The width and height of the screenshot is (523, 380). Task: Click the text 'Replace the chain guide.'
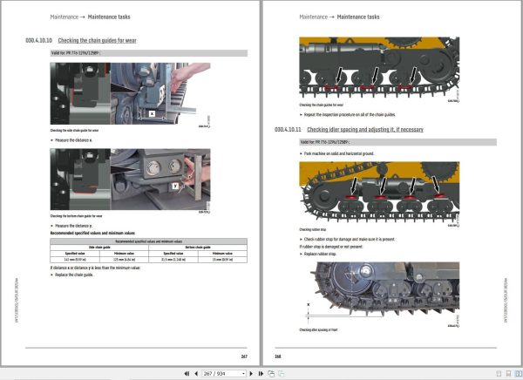coord(74,275)
